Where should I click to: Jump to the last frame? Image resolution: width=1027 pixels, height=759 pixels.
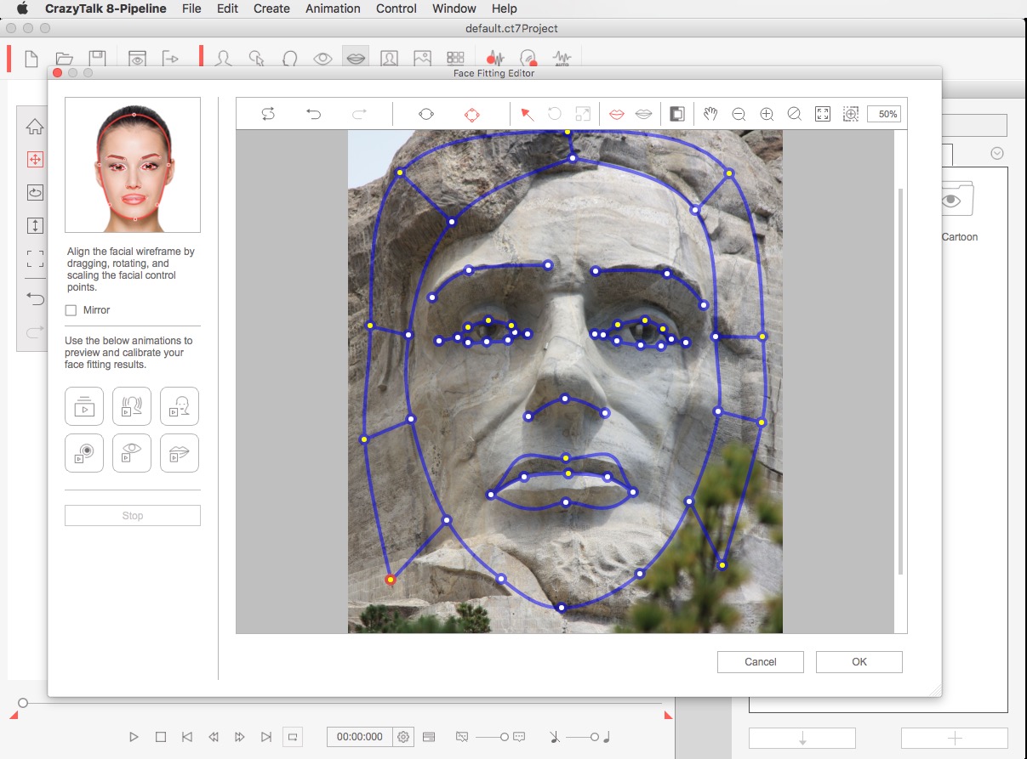click(266, 737)
